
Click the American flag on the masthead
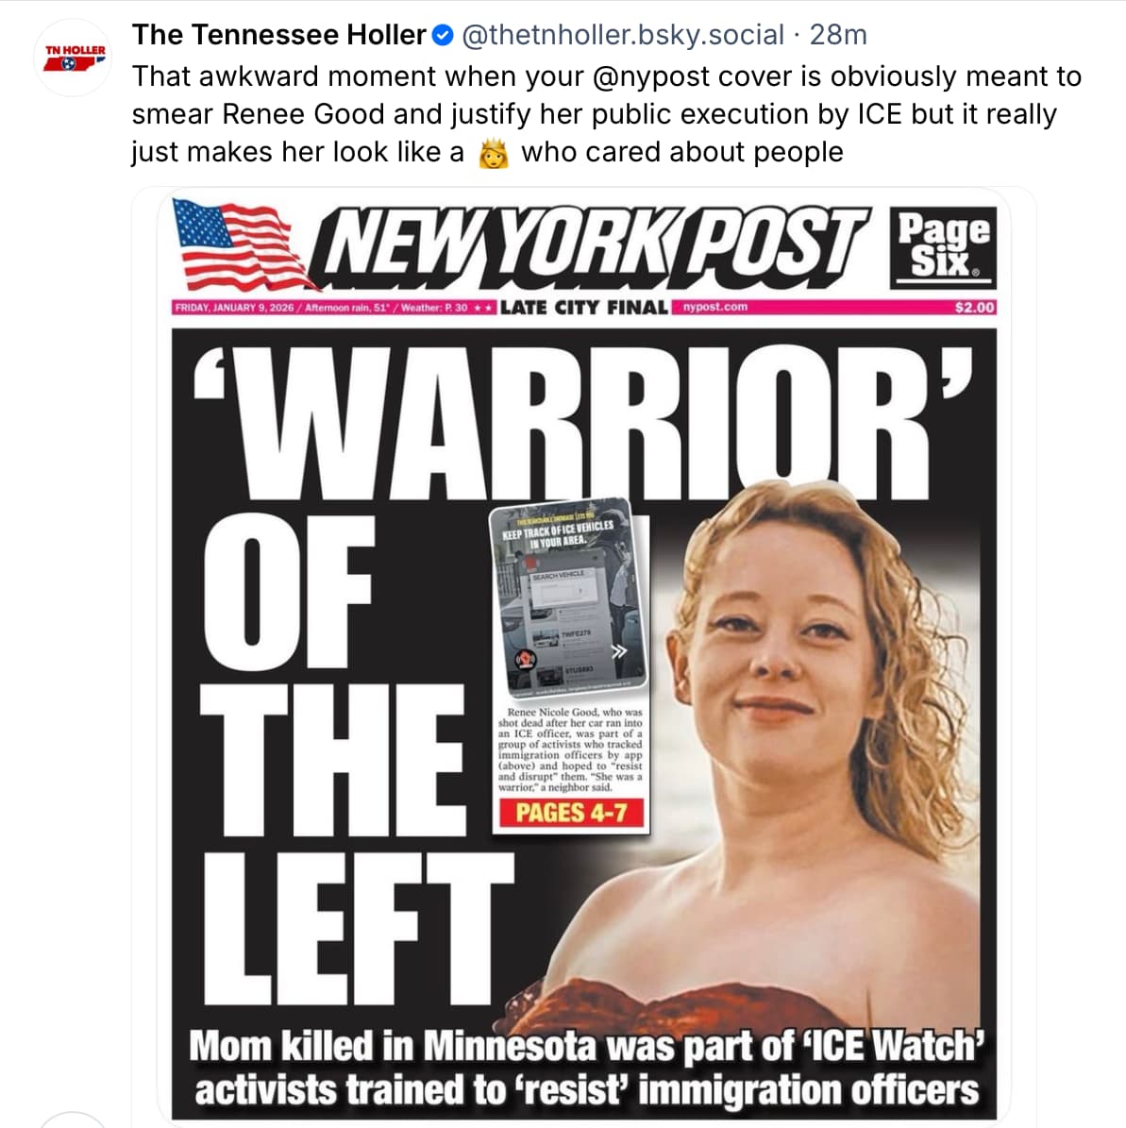[x=241, y=244]
